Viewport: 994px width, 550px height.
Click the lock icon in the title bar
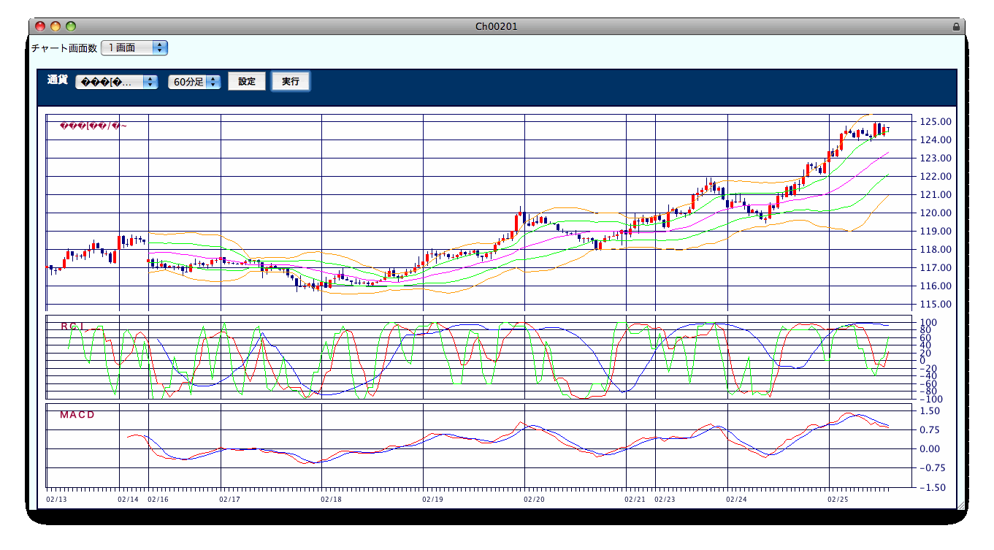tap(956, 27)
